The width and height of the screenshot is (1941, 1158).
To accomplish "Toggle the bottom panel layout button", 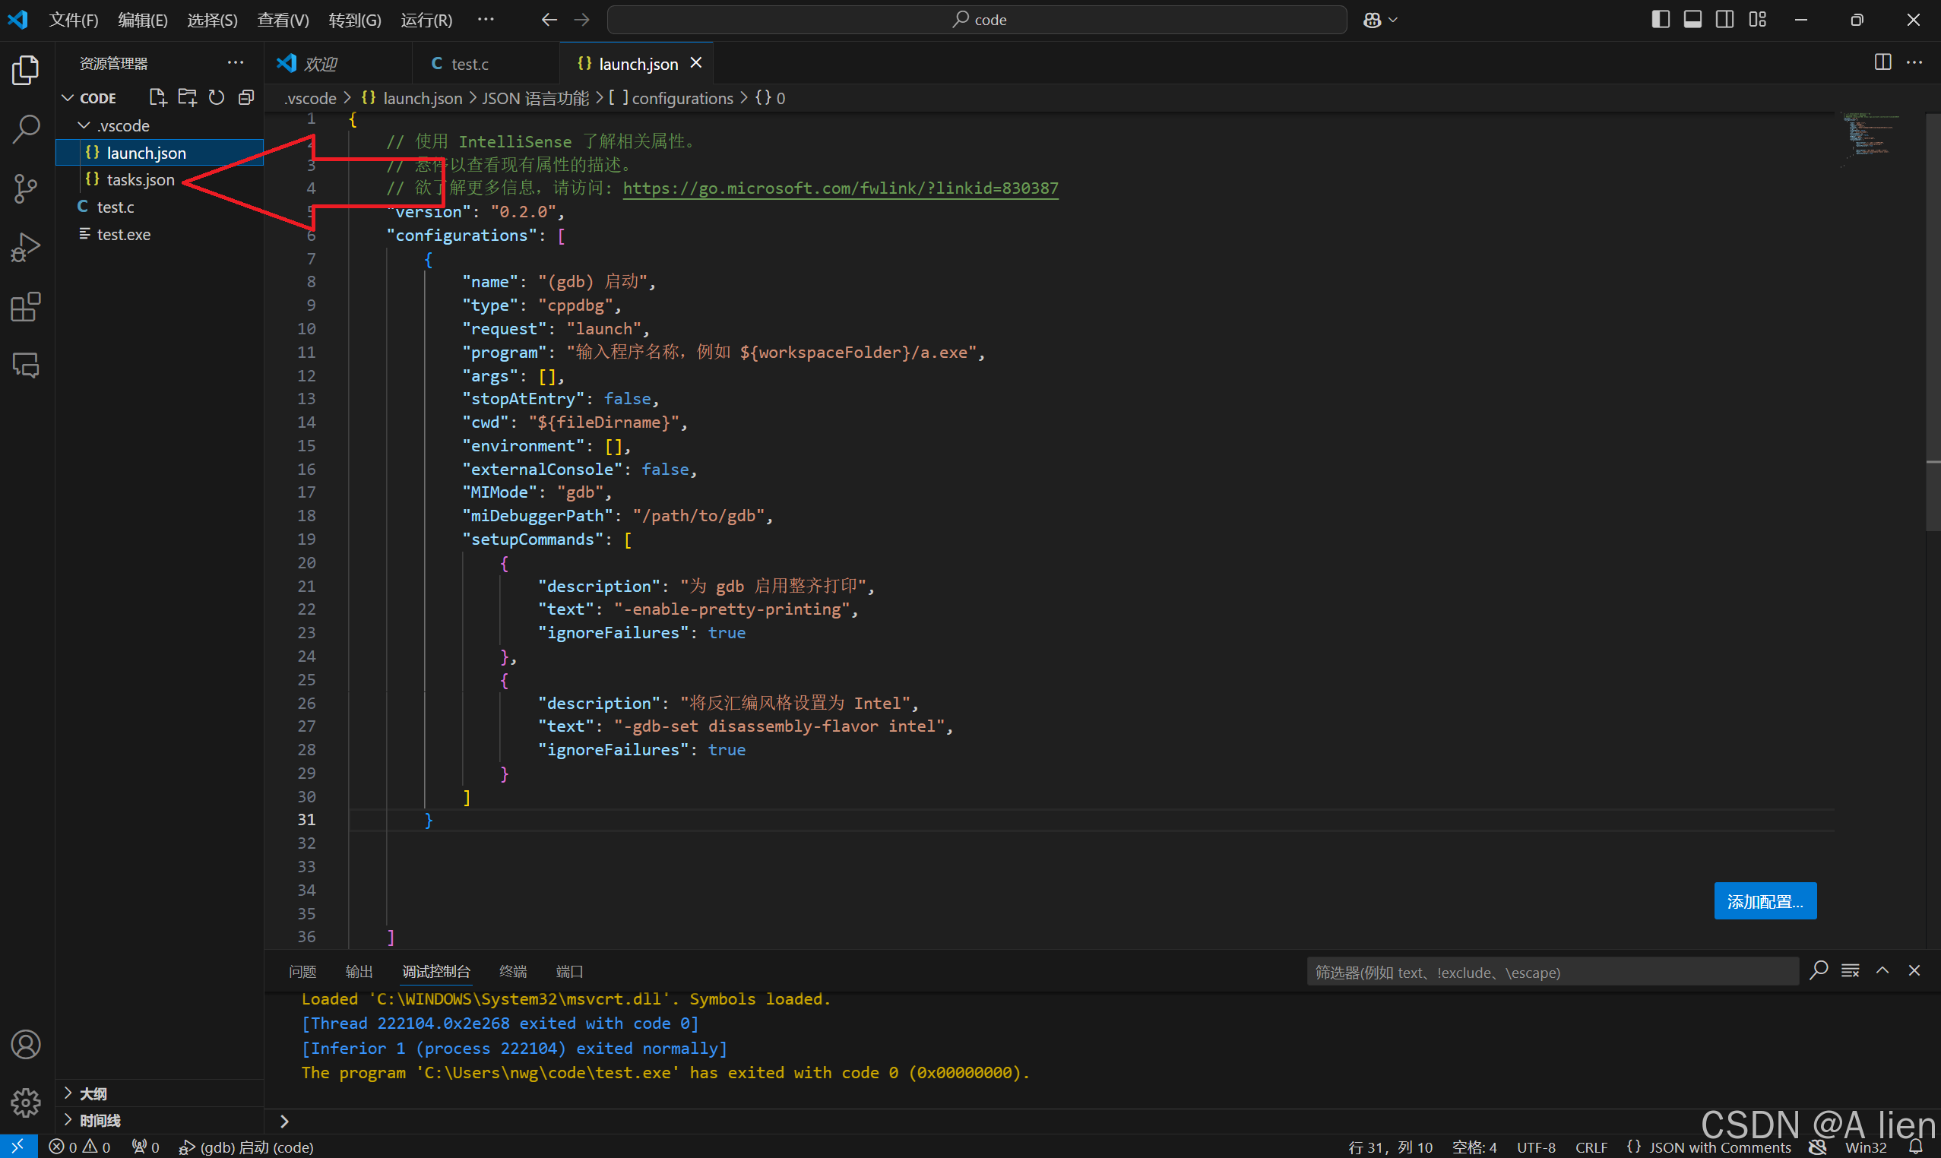I will tap(1692, 20).
